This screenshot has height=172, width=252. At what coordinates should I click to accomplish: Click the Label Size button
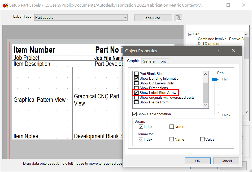[x=153, y=18]
